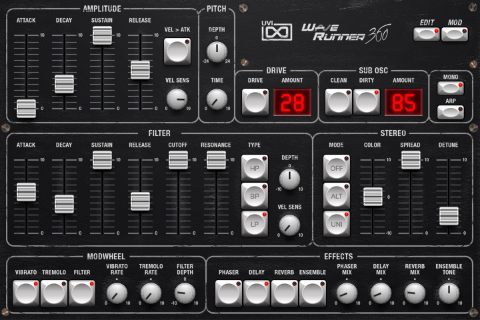Click the Vibrato Rate knob
The height and width of the screenshot is (320, 480).
point(117,293)
